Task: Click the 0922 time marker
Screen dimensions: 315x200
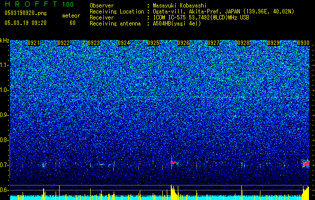Action: [x=64, y=43]
